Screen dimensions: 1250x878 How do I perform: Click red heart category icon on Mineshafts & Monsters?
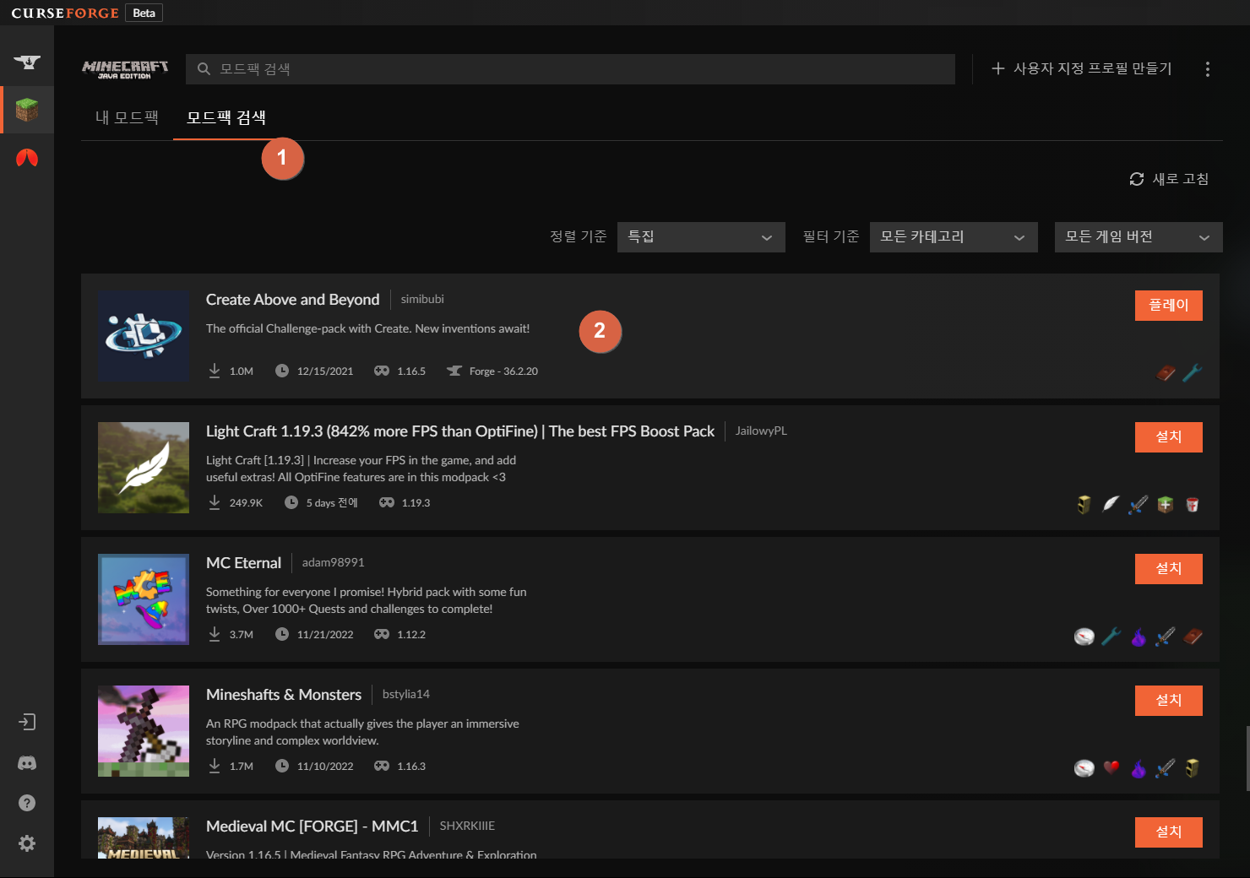[x=1111, y=767]
